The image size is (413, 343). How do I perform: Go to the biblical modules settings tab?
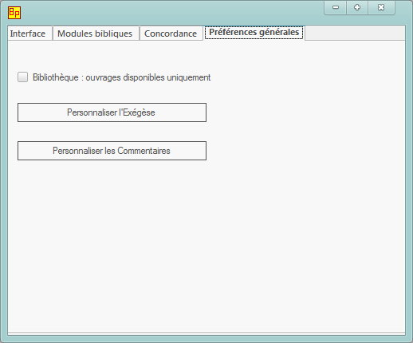coord(96,34)
